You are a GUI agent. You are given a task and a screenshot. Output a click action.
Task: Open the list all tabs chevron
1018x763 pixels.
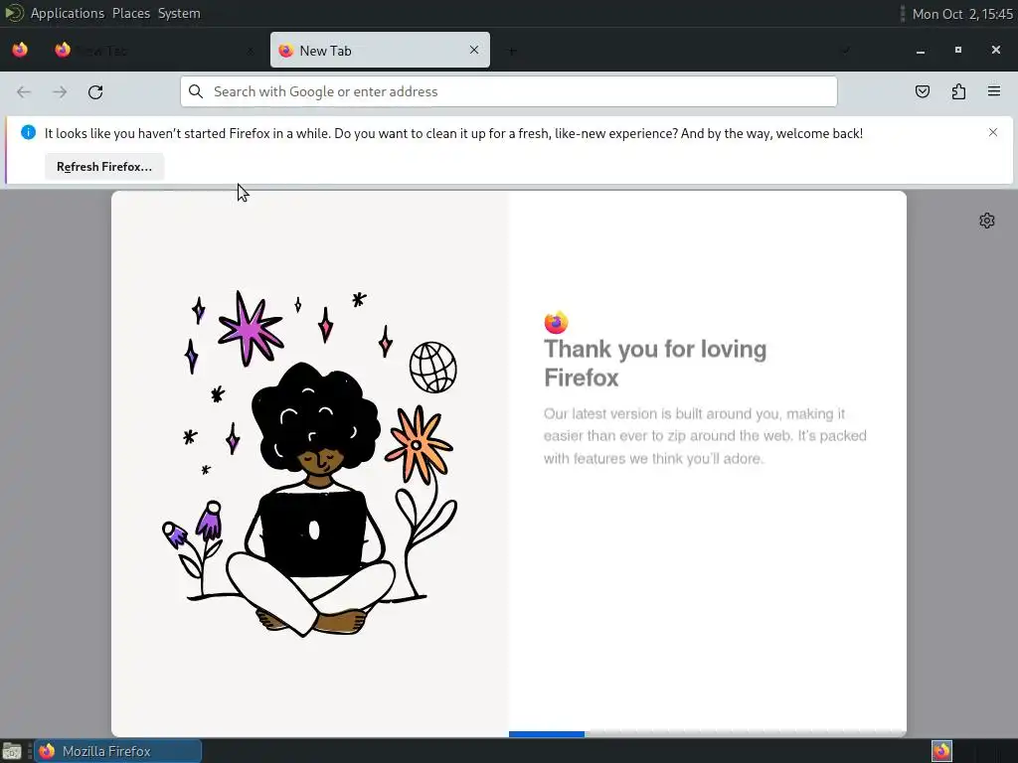845,51
